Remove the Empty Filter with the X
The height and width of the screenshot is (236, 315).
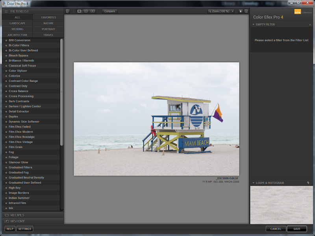[310, 24]
